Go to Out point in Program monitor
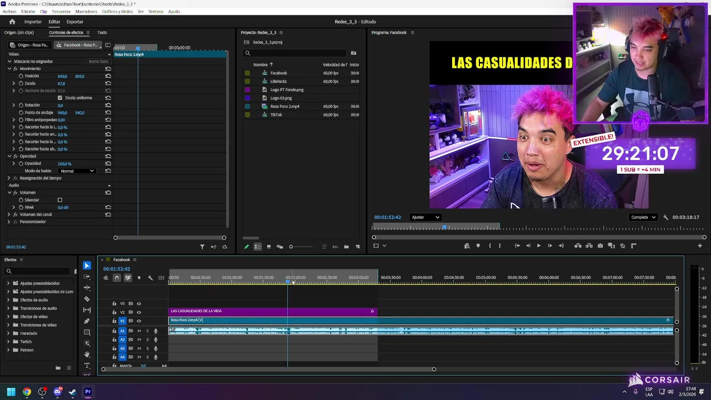The image size is (711, 400). click(561, 246)
